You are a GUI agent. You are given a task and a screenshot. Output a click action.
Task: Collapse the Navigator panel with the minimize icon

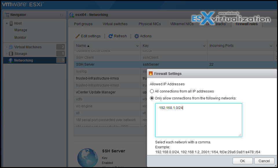click(62, 15)
